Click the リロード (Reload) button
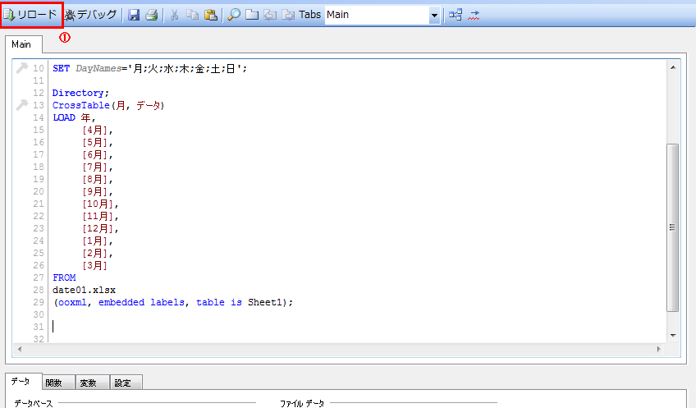The height and width of the screenshot is (408, 696). (x=31, y=15)
